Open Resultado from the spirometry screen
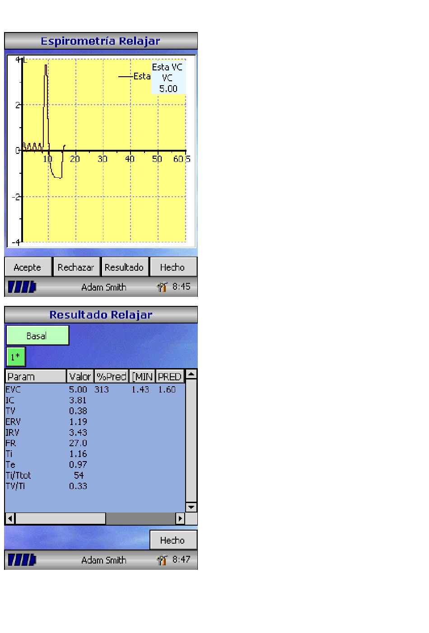This screenshot has width=429, height=633. point(124,267)
